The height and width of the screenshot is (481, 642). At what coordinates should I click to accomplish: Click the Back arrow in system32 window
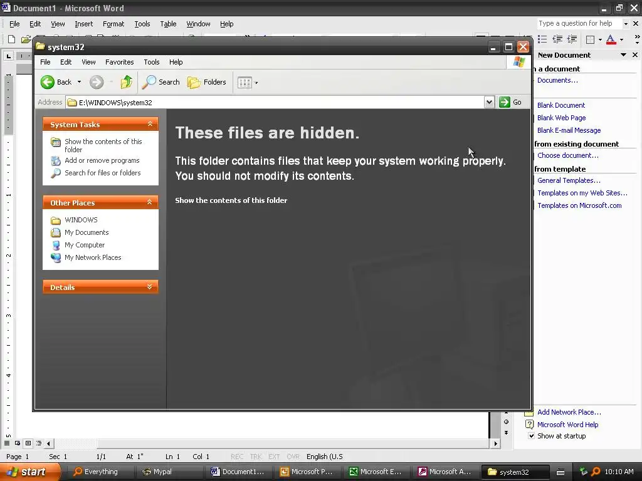click(x=48, y=82)
